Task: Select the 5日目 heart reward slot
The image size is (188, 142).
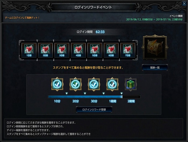Action: [x=95, y=50]
